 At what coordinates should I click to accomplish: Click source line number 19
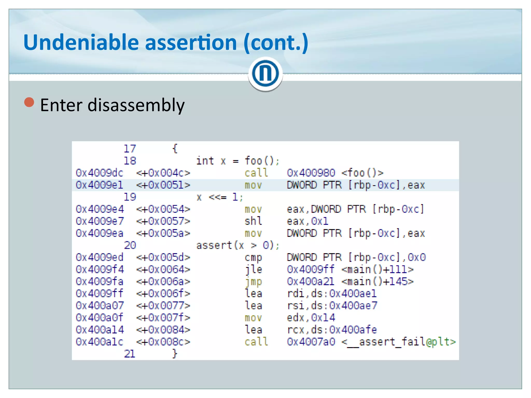point(130,197)
